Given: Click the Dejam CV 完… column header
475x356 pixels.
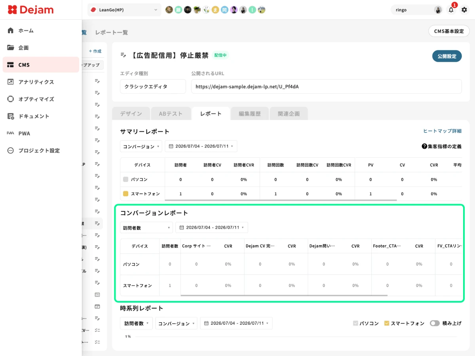Looking at the screenshot, I should (x=260, y=246).
